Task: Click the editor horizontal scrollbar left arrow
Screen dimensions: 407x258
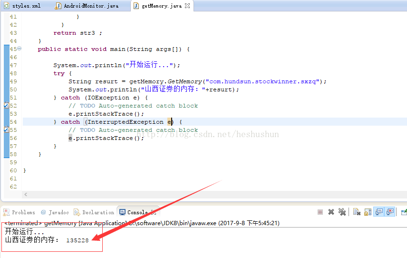Action: click(26, 194)
